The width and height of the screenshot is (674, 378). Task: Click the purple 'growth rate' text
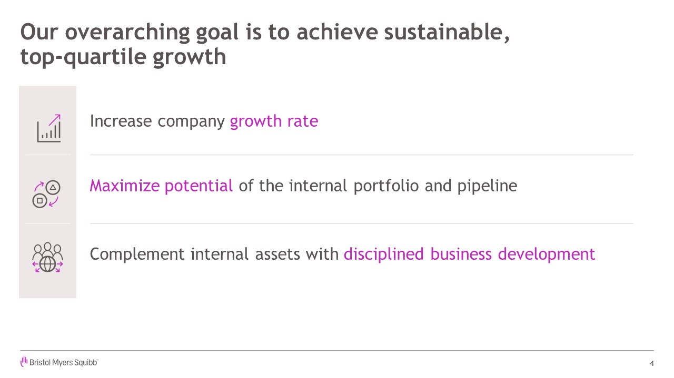coord(274,121)
